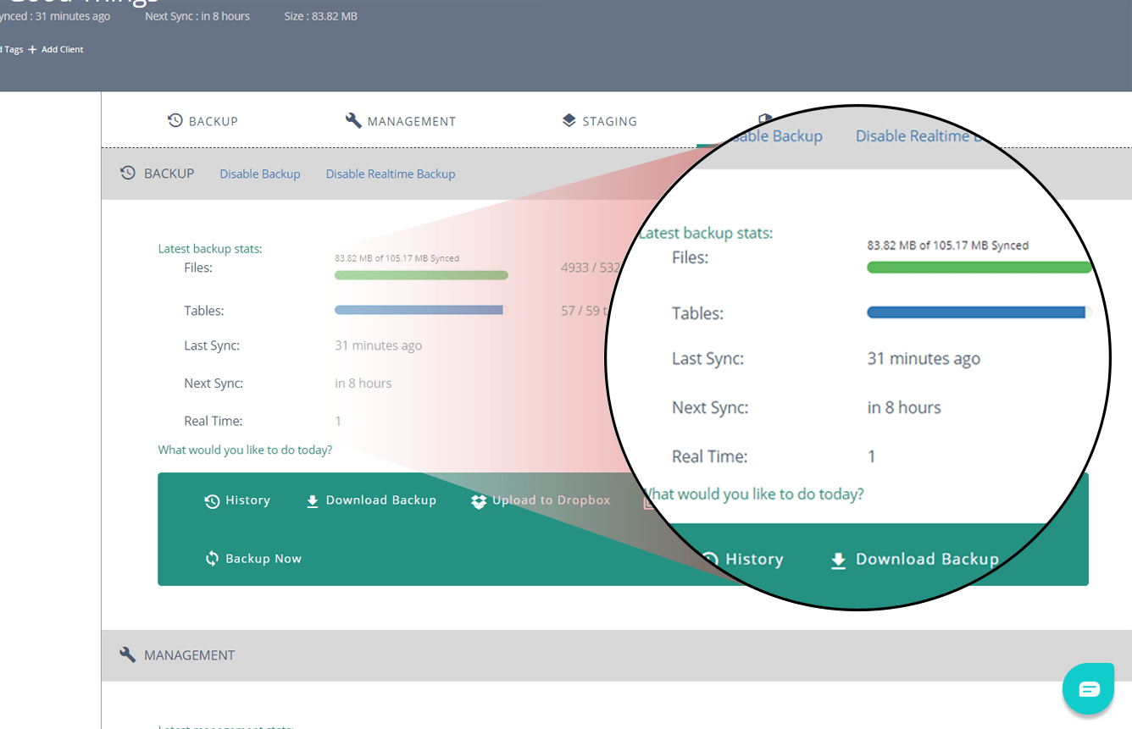Click the small Disable Backup link in the header
1132x729 pixels.
[x=260, y=174]
